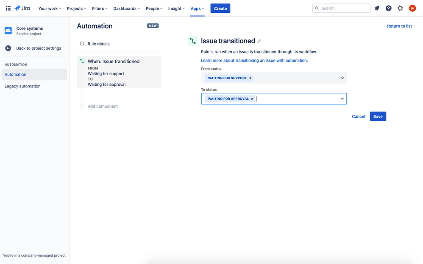Click the Rule details info icon
This screenshot has height=264, width=423.
click(x=82, y=43)
